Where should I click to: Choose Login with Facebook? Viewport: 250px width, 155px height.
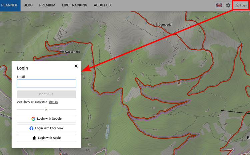click(x=46, y=128)
